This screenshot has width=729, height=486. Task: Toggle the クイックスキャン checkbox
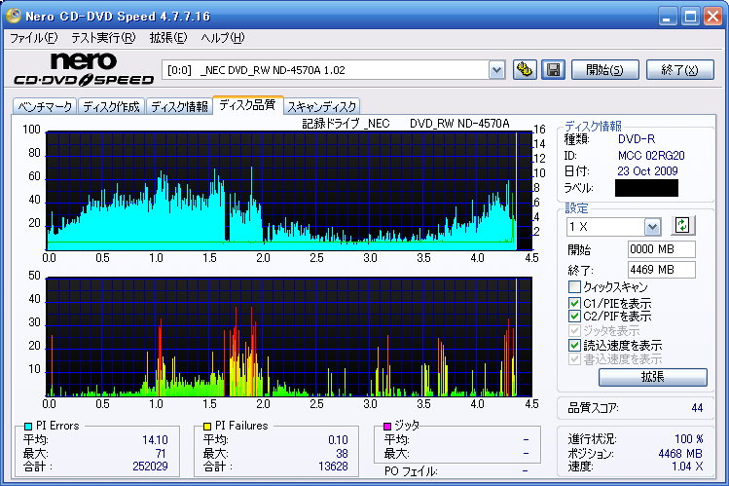(x=574, y=286)
